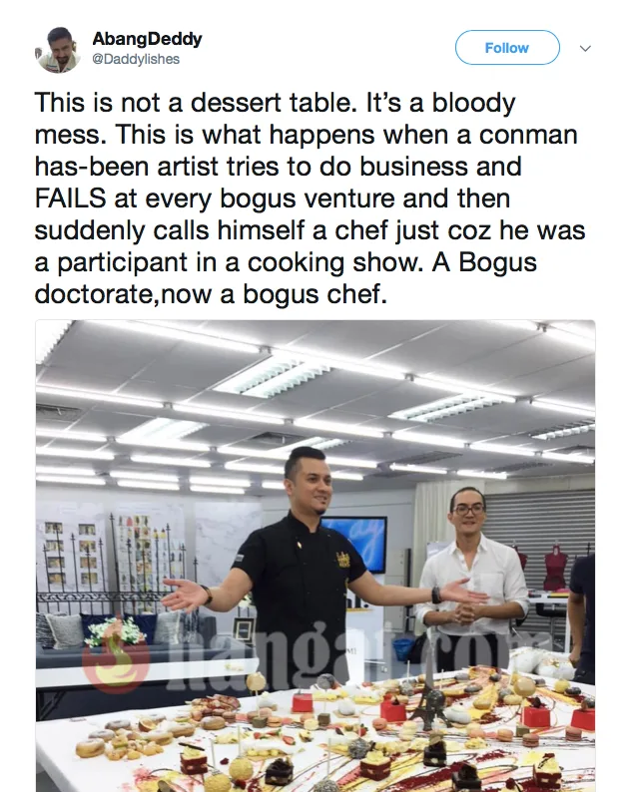This screenshot has height=792, width=622.
Task: Click the tweet text starting 'This is not'
Action: coord(310,198)
